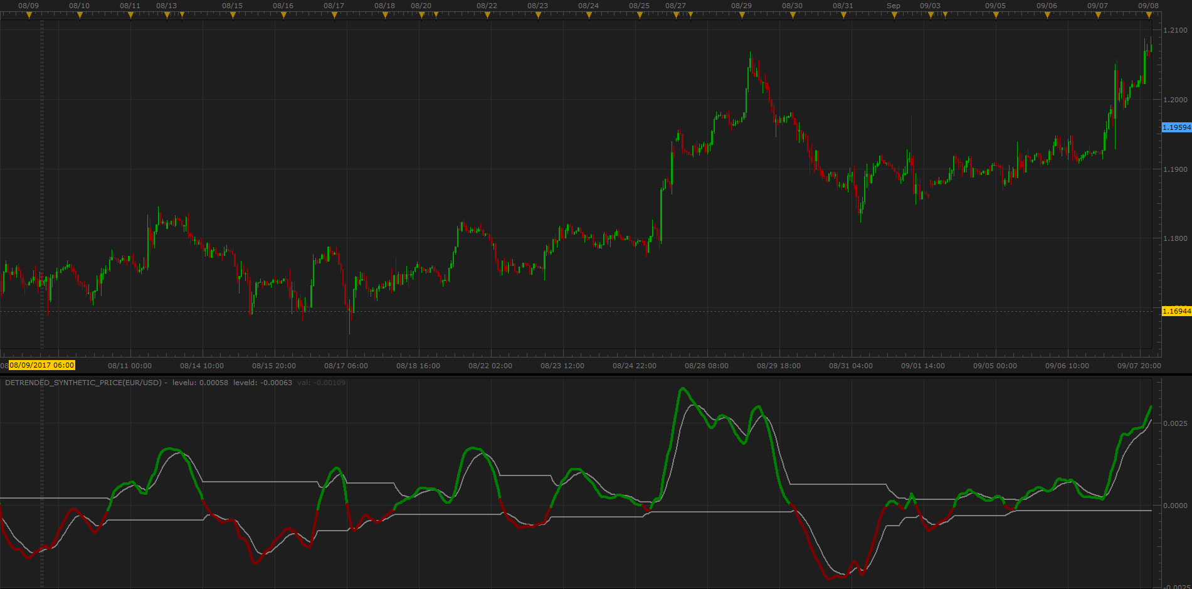Click the 08/31 date label in top ruler
Viewport: 1192px width, 589px height.
pyautogui.click(x=843, y=6)
